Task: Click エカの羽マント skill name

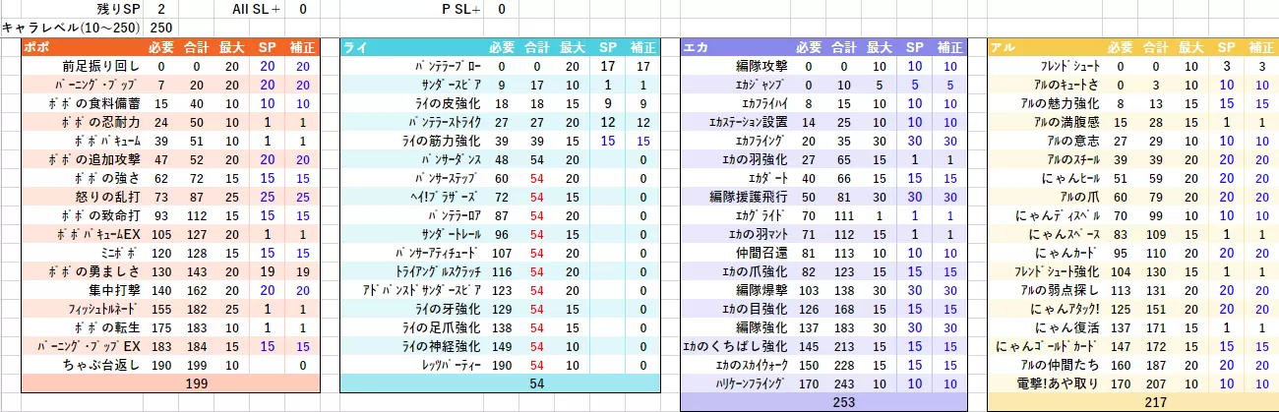Action: tap(754, 234)
